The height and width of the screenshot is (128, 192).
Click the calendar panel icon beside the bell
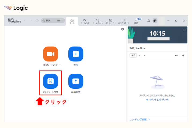pos(155,21)
